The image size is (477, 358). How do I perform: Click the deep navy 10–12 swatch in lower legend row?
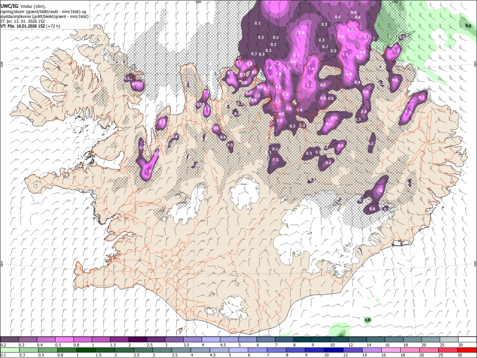(334, 350)
